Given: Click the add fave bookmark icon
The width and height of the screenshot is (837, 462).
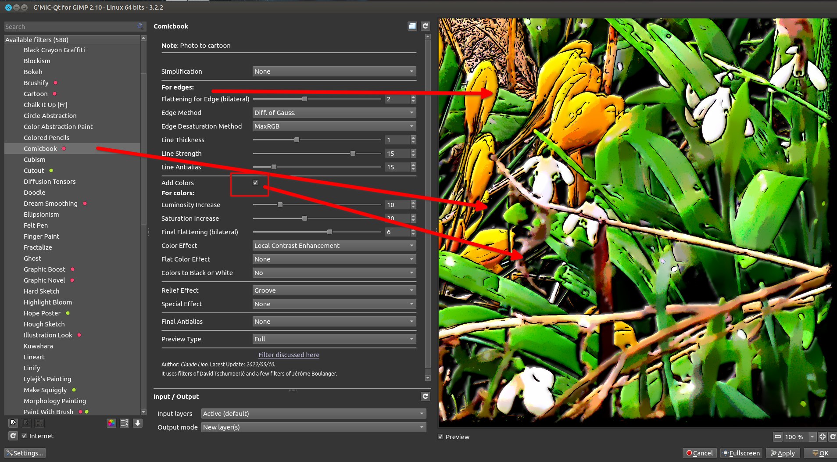Looking at the screenshot, I should click(x=13, y=423).
